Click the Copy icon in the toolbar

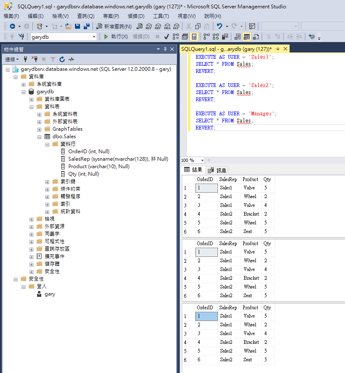[198, 26]
